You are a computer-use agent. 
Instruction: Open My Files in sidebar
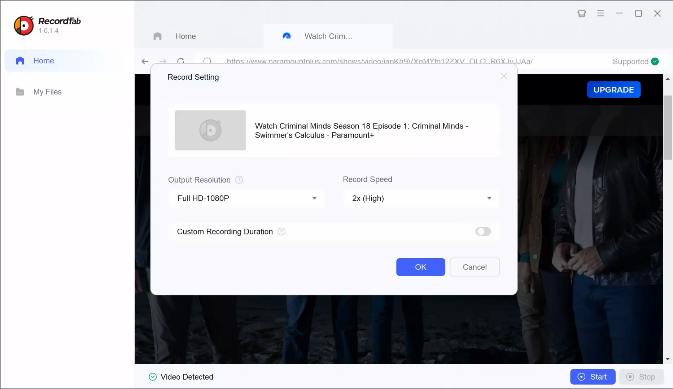(x=47, y=92)
